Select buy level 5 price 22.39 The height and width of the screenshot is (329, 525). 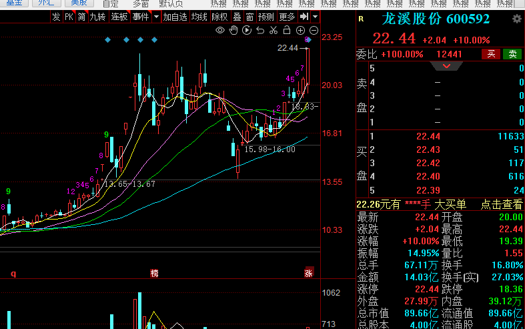pyautogui.click(x=428, y=190)
